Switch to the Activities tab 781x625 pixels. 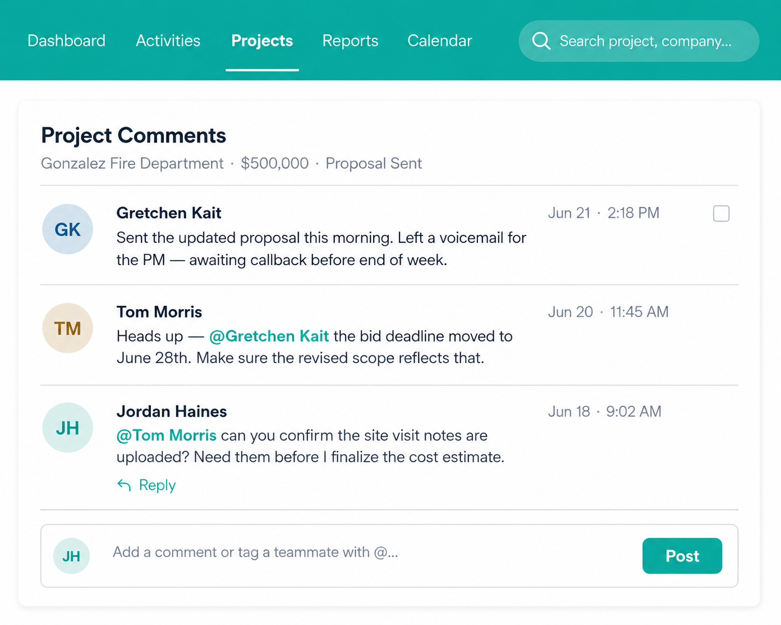tap(168, 41)
